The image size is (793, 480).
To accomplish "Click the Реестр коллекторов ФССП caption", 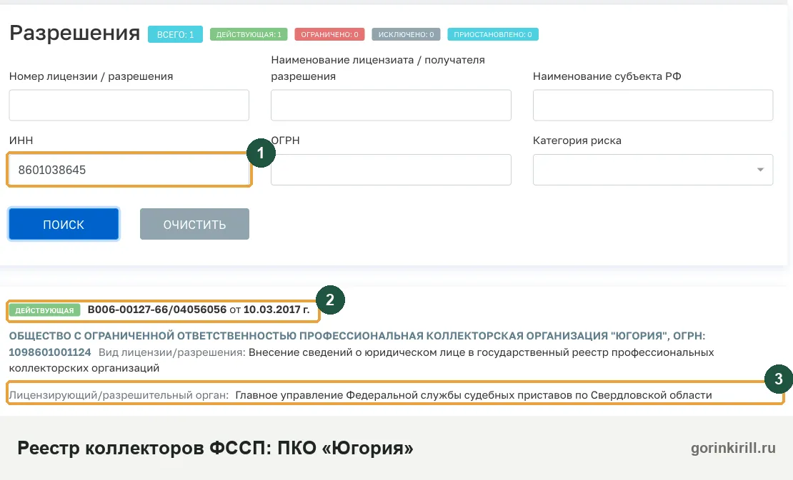I will (x=216, y=448).
